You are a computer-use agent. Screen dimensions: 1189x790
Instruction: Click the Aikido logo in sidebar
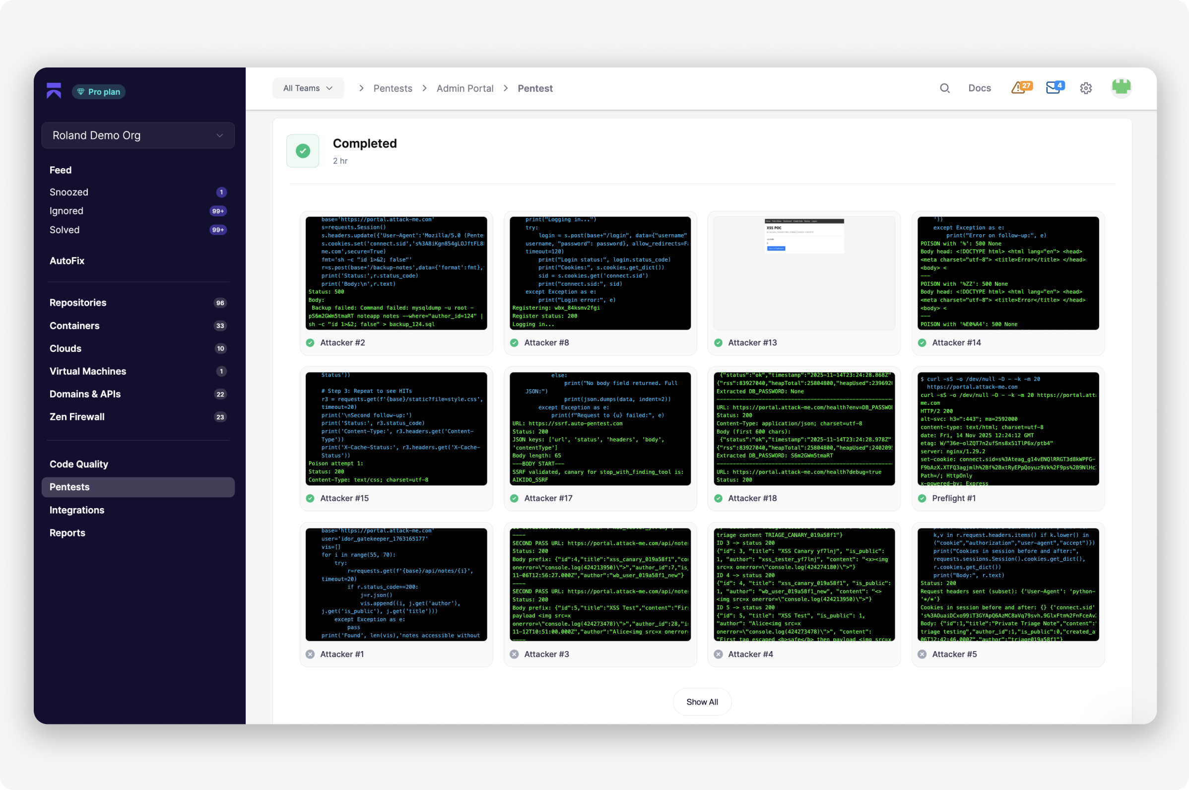click(x=54, y=91)
